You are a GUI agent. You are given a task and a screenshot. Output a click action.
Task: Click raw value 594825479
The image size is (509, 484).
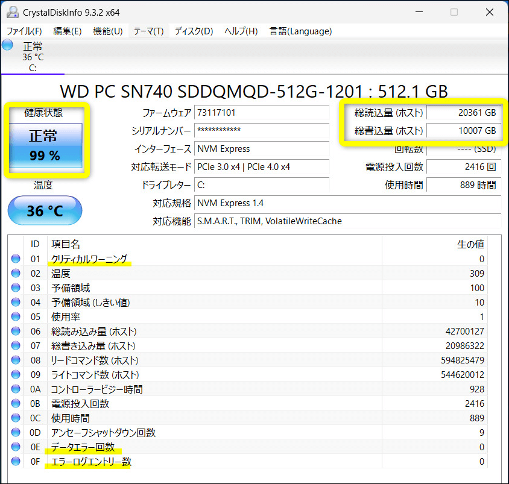(x=462, y=360)
